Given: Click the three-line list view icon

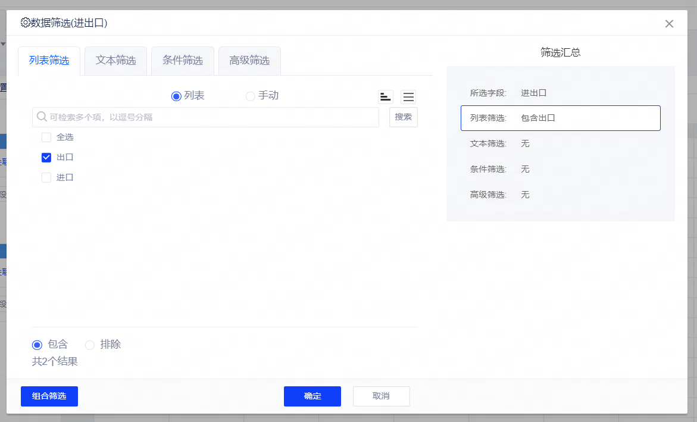Looking at the screenshot, I should (x=408, y=97).
